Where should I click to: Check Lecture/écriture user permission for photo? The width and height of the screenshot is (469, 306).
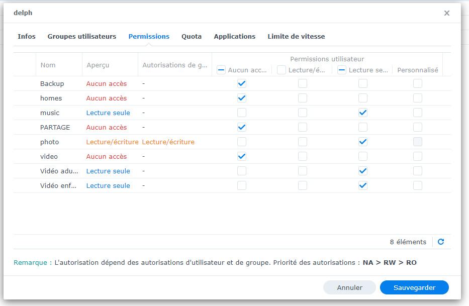coord(303,142)
